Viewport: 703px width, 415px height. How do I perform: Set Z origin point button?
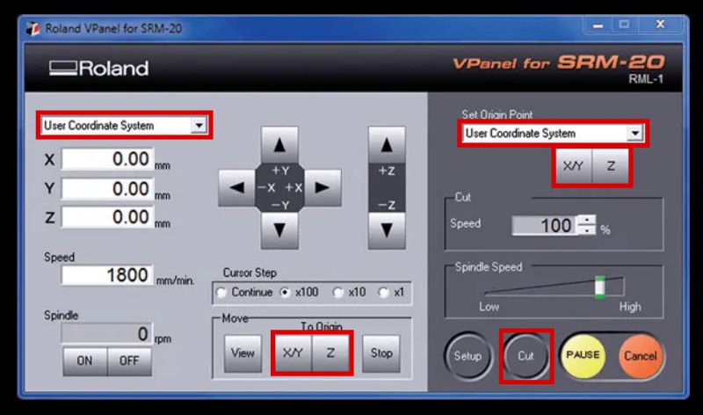coord(611,166)
